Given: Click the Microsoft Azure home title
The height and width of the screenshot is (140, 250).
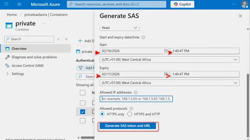Looking at the screenshot, I should click(45, 4).
